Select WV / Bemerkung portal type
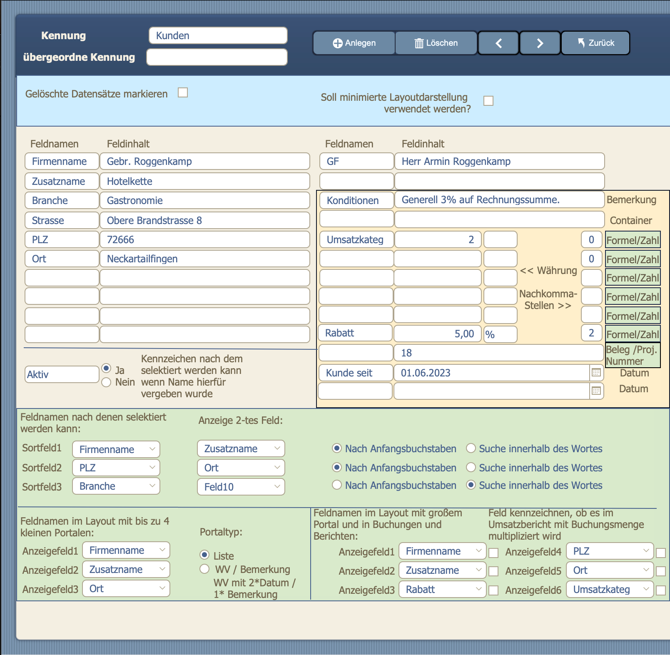Viewport: 670px width, 655px height. pos(204,569)
